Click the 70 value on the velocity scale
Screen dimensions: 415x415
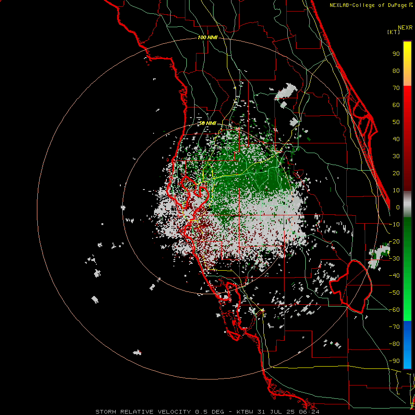pos(396,88)
